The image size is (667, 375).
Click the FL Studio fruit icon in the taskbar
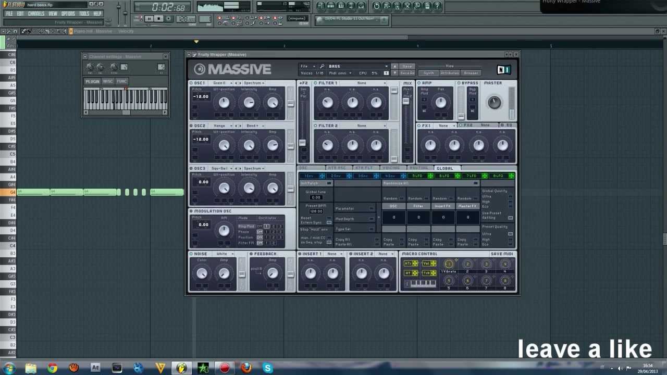[x=181, y=368]
